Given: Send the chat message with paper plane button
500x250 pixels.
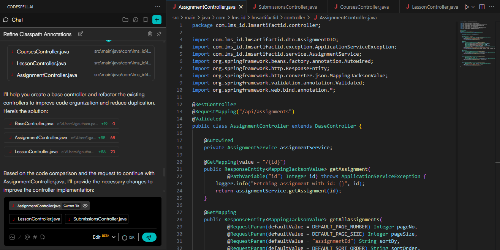Looking at the screenshot, I should [149, 237].
